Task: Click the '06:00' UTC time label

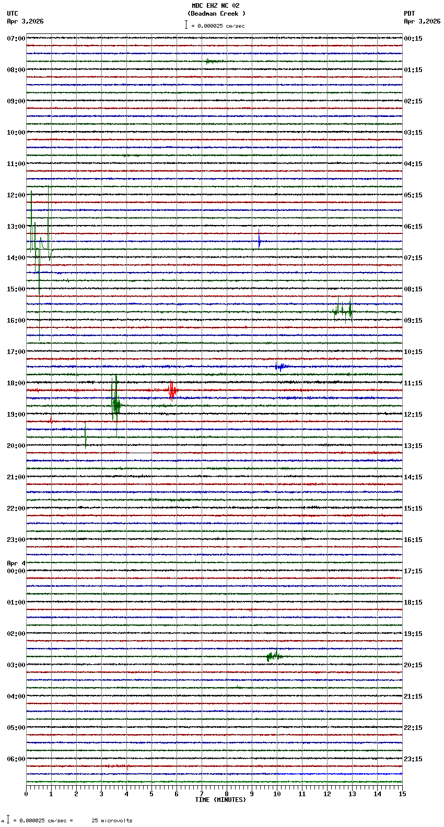Action: pyautogui.click(x=16, y=759)
